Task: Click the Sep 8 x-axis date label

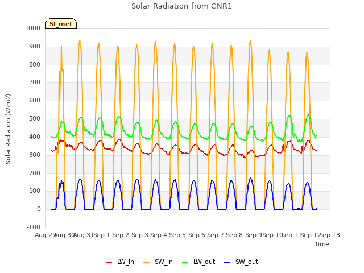Action: (x=234, y=235)
